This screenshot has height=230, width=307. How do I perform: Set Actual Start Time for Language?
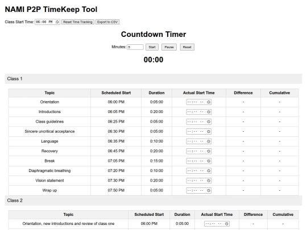pyautogui.click(x=199, y=141)
